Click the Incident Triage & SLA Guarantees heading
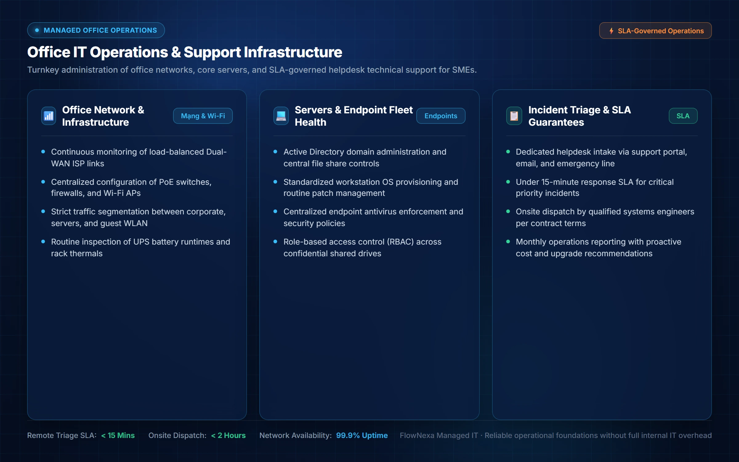The image size is (739, 462). (x=579, y=116)
